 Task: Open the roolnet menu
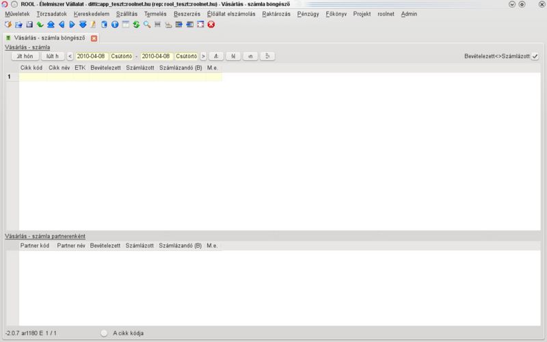[x=386, y=14]
